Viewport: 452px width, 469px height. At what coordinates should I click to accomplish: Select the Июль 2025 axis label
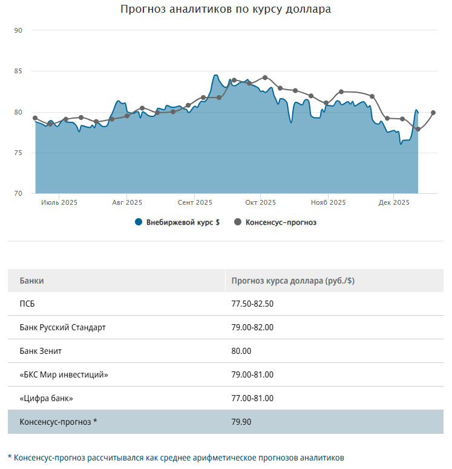[x=59, y=202]
